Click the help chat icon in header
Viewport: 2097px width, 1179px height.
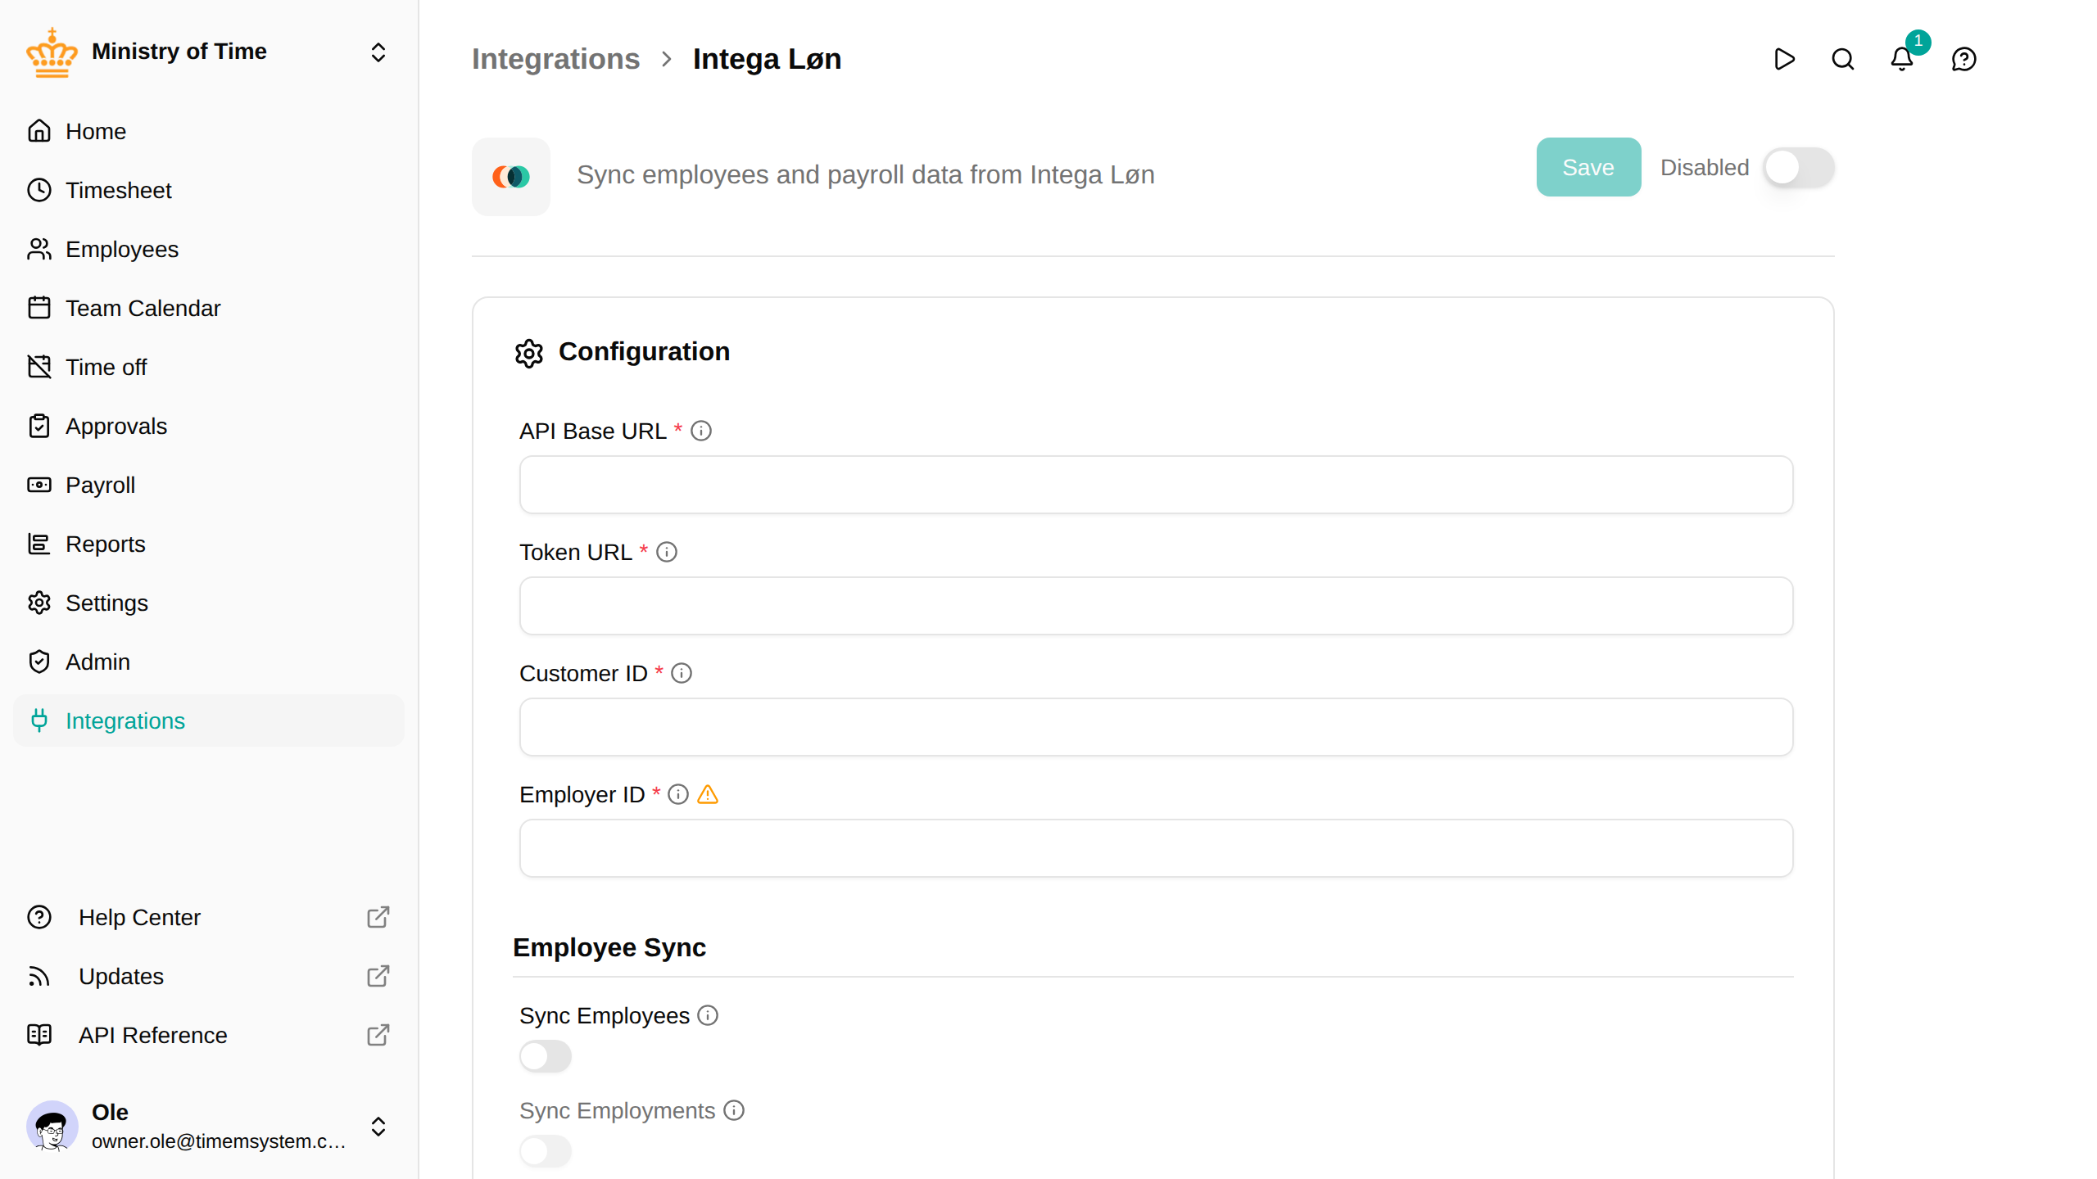1964,59
